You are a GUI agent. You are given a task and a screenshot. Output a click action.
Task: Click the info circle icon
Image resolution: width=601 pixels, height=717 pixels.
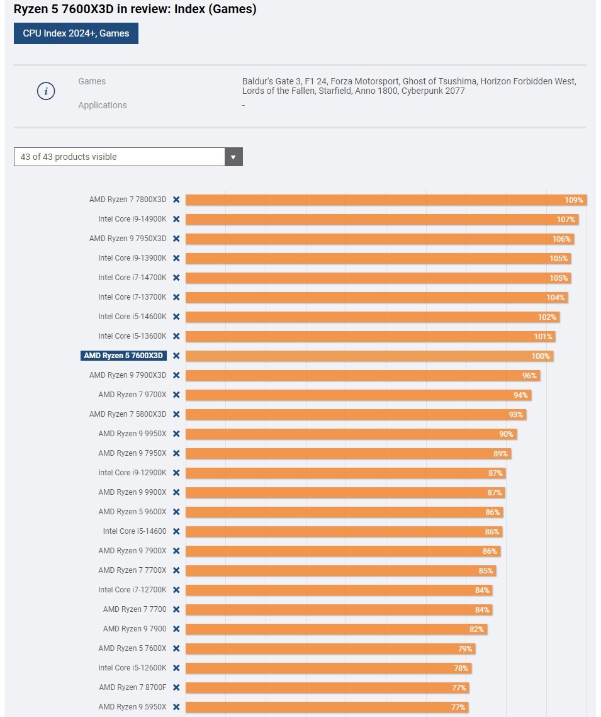point(46,91)
